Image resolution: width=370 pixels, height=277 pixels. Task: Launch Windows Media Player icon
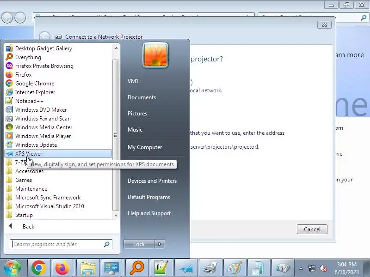pyautogui.click(x=9, y=136)
